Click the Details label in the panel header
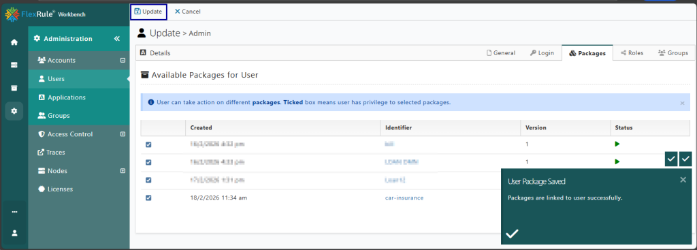The image size is (697, 250). click(160, 53)
